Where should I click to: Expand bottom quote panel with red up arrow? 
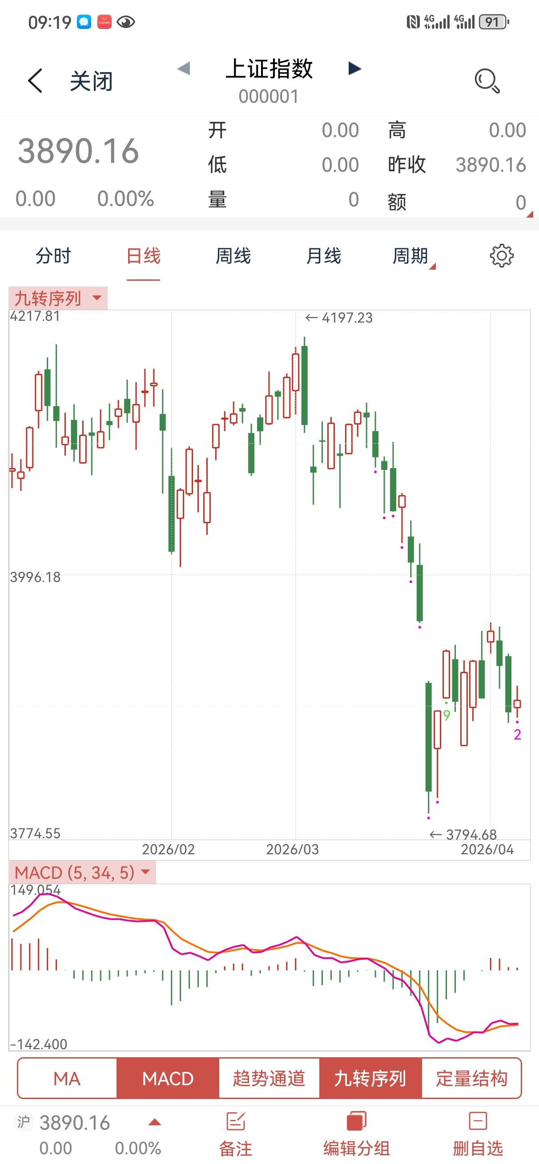(x=154, y=1123)
